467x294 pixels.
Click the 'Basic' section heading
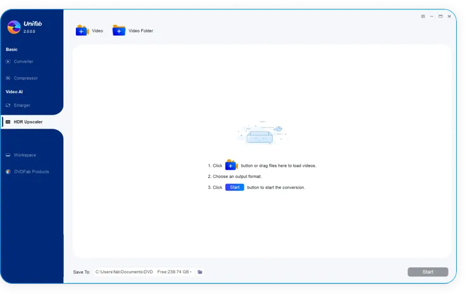coord(11,49)
